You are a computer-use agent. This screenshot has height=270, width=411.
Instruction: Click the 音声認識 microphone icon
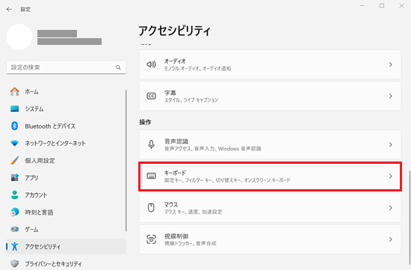pyautogui.click(x=151, y=144)
